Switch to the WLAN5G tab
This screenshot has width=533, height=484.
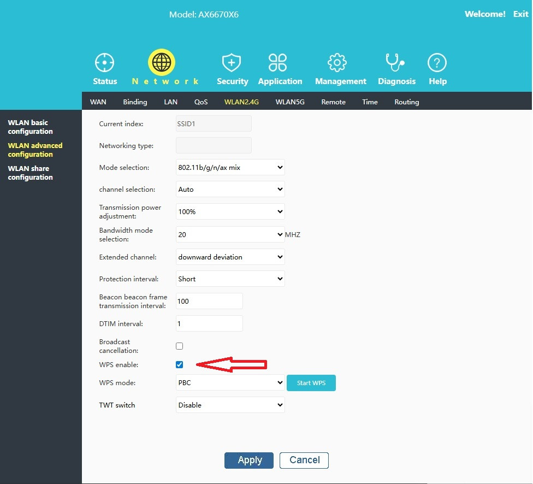(x=289, y=102)
